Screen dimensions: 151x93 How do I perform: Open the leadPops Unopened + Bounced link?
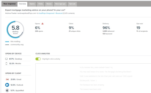pyautogui.click(x=51, y=13)
